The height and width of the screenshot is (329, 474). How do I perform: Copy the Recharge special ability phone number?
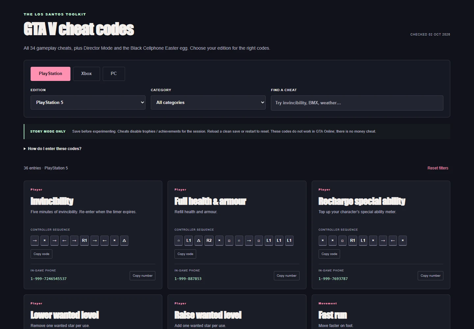(430, 276)
